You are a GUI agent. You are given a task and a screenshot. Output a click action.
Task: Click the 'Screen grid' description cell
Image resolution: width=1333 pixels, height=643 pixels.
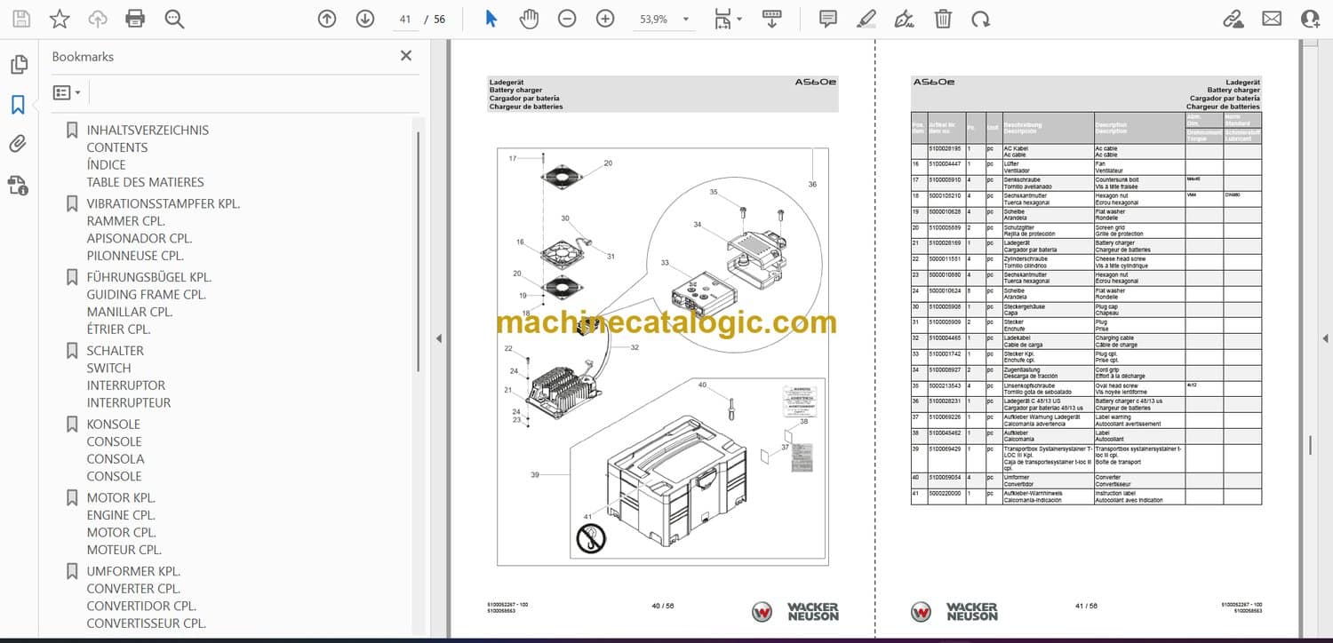pyautogui.click(x=1111, y=227)
